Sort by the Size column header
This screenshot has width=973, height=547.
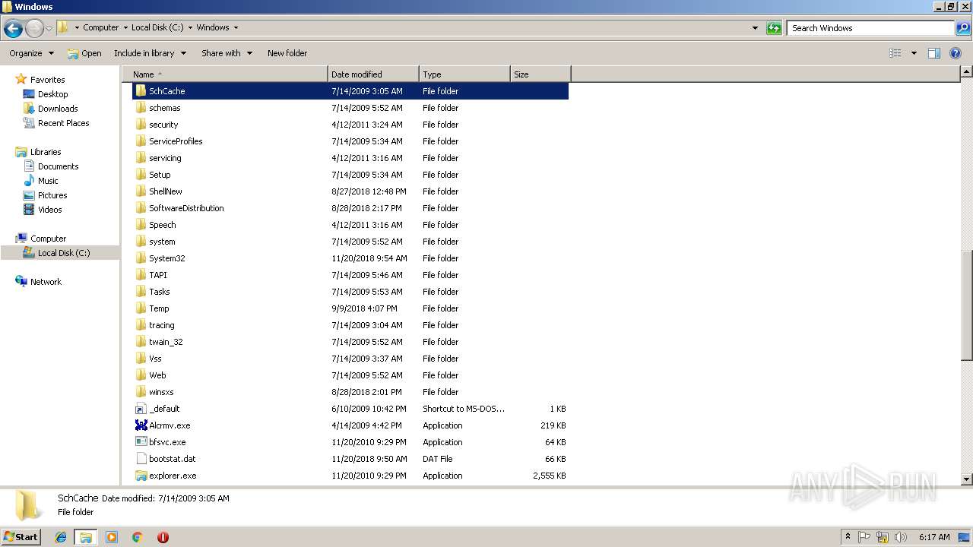pyautogui.click(x=540, y=74)
